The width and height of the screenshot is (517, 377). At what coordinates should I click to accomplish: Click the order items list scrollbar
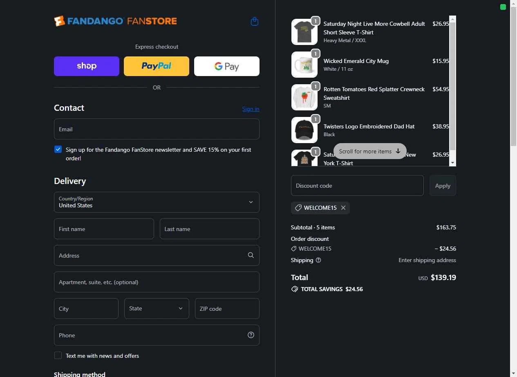452,86
